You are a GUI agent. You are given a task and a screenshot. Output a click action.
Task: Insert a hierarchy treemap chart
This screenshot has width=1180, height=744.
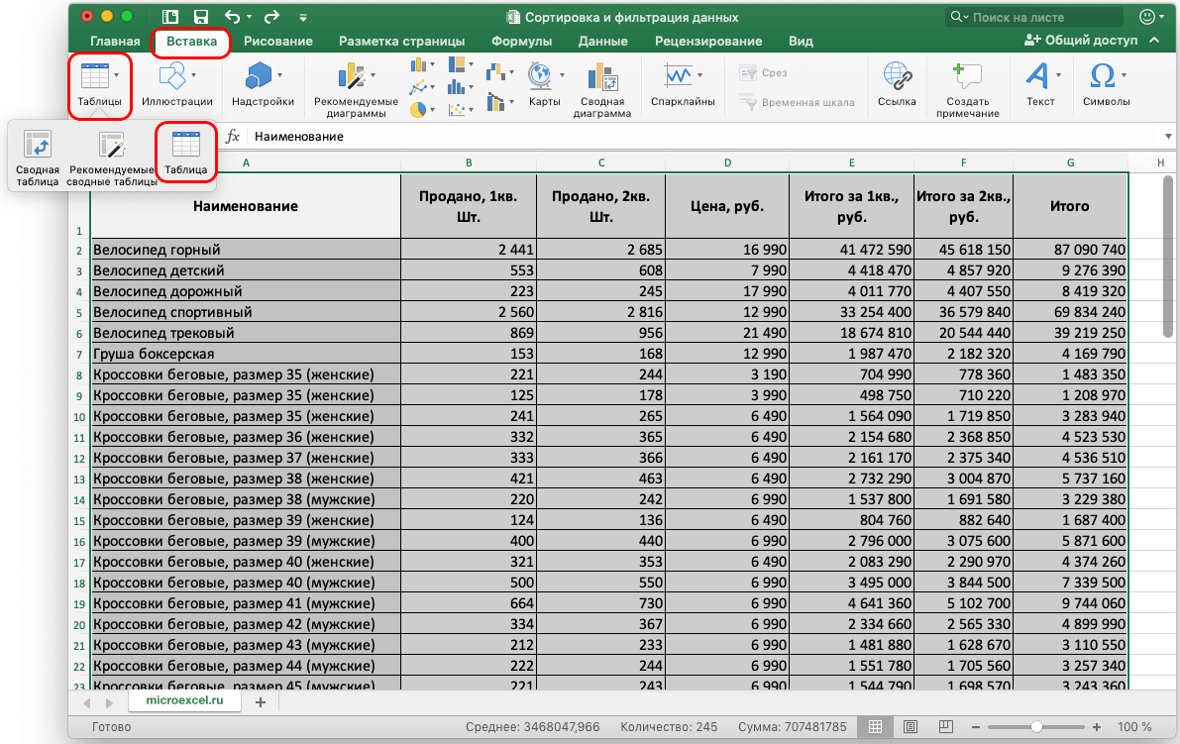(x=456, y=65)
